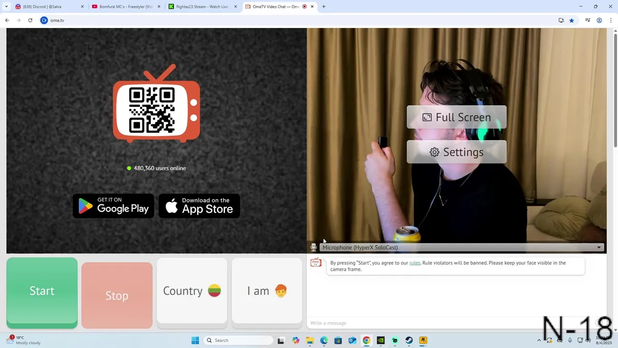Click the OmeTV avatar icon in chat
Screen dimensions: 618x348
coord(316,263)
